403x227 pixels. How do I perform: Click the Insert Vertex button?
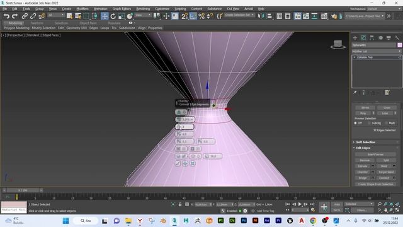coord(375,154)
